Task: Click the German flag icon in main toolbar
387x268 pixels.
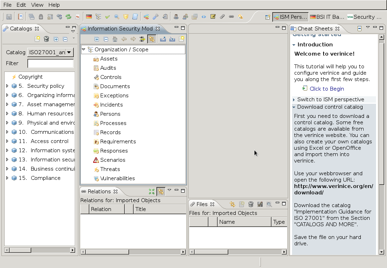Action: point(89,17)
